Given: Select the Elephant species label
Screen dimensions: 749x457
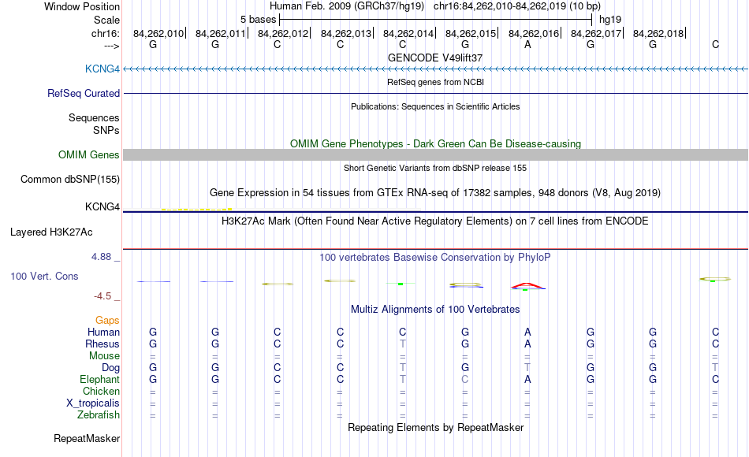Looking at the screenshot, I should coord(100,379).
